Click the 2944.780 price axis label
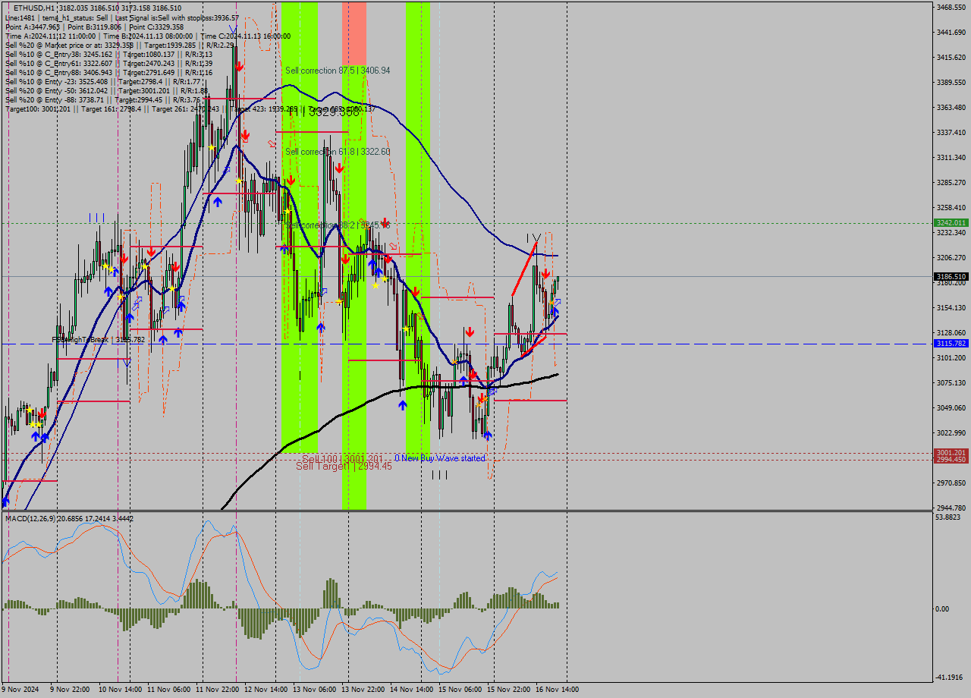 pyautogui.click(x=951, y=508)
